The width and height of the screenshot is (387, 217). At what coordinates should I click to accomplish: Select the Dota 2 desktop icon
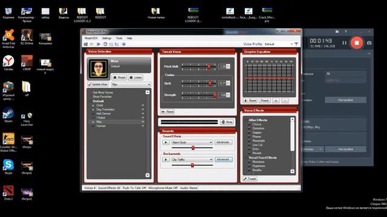coord(8,193)
